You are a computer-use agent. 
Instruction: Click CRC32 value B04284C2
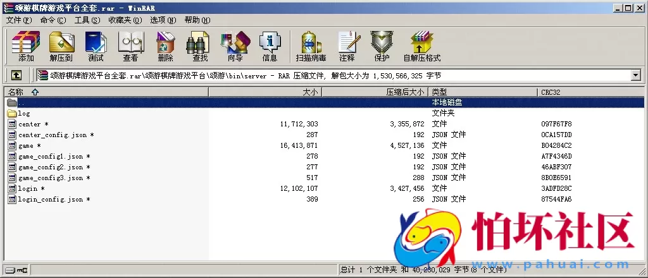[x=556, y=145]
